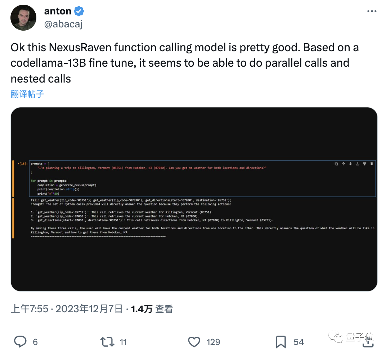The height and width of the screenshot is (354, 386).
Task: Duplicate the notebook cell with the copy icon
Action: [336, 164]
